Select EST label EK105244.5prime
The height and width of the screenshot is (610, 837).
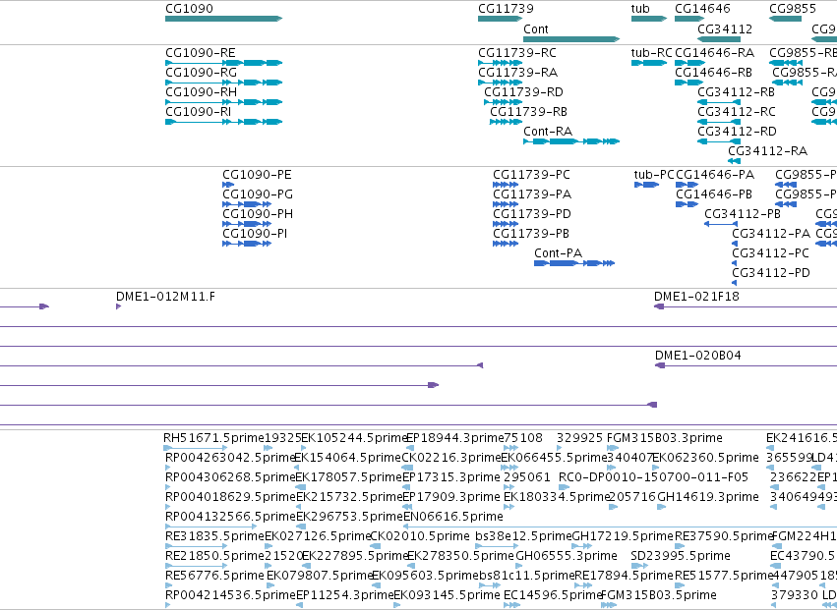click(x=354, y=438)
